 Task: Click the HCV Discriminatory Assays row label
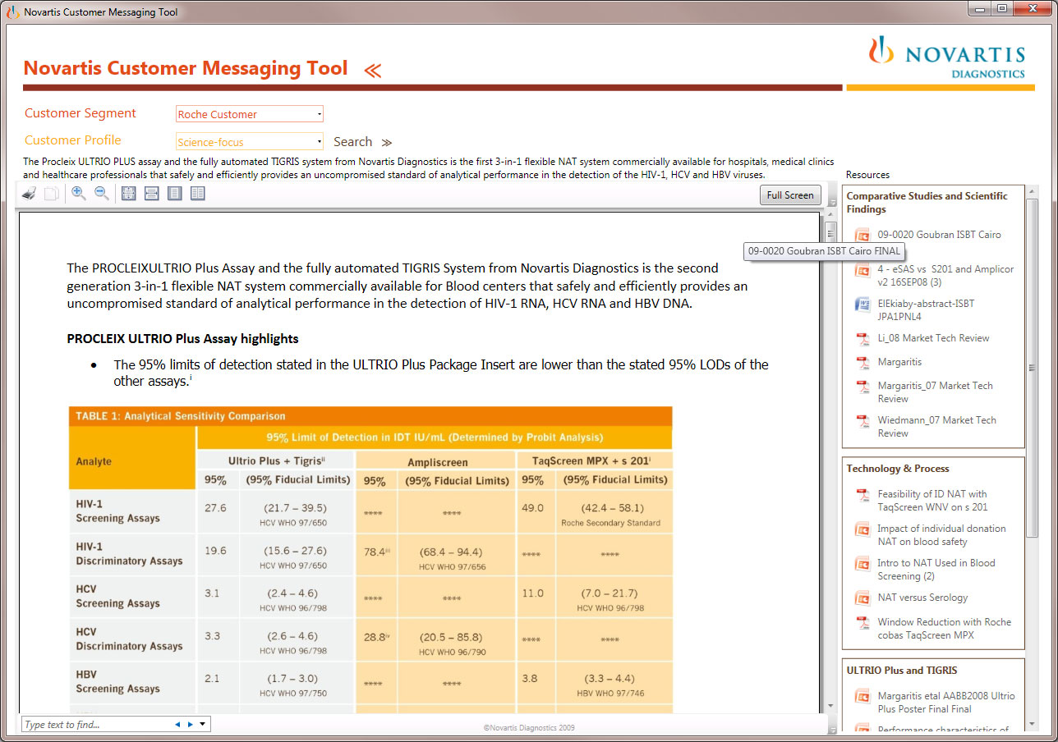[129, 639]
